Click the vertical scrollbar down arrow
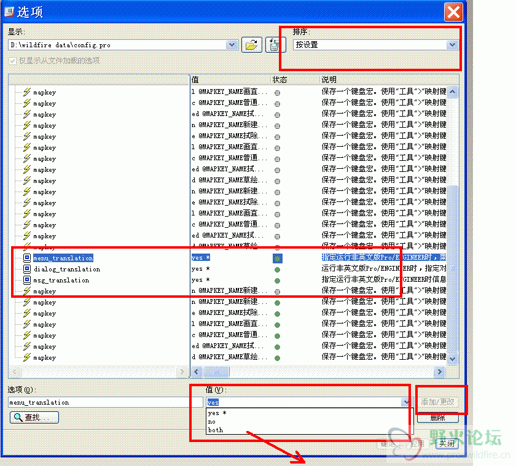The image size is (516, 466). pyautogui.click(x=453, y=359)
